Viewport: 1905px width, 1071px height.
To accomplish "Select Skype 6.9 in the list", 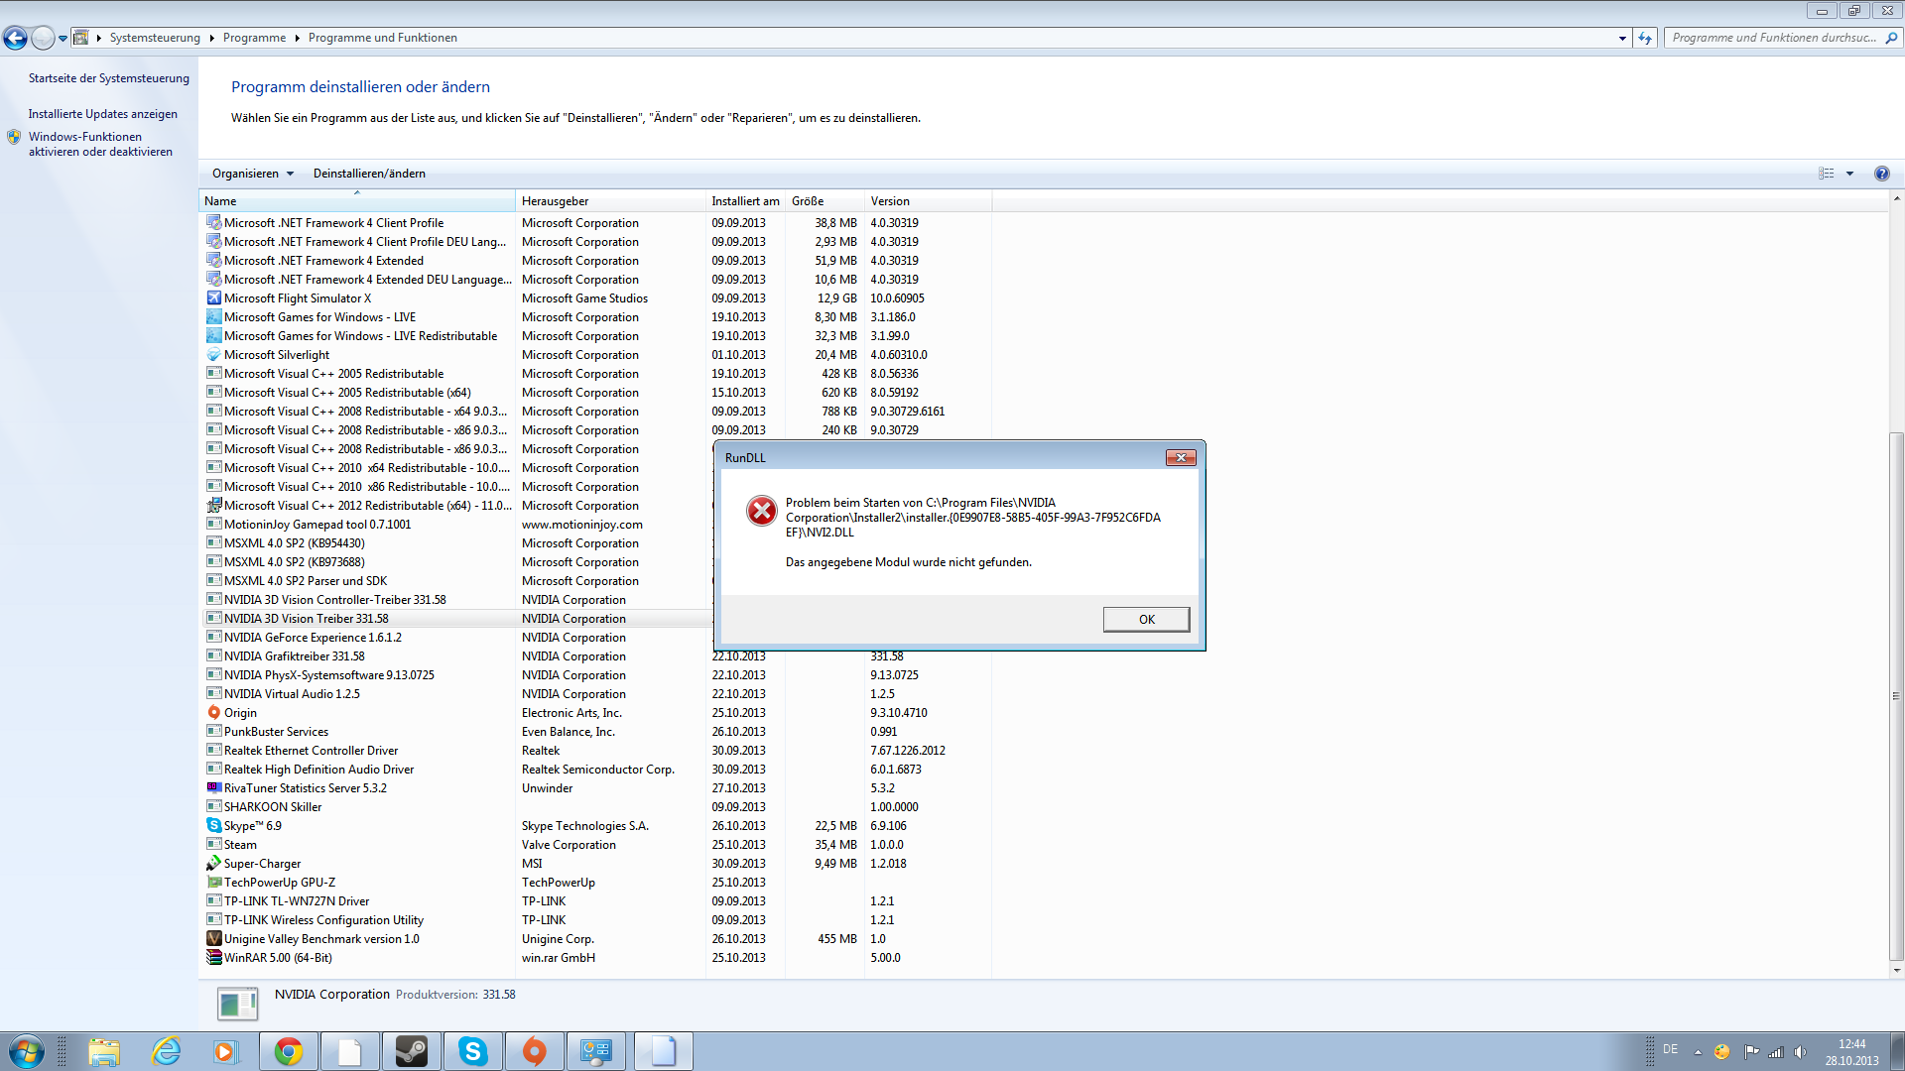I will point(252,826).
